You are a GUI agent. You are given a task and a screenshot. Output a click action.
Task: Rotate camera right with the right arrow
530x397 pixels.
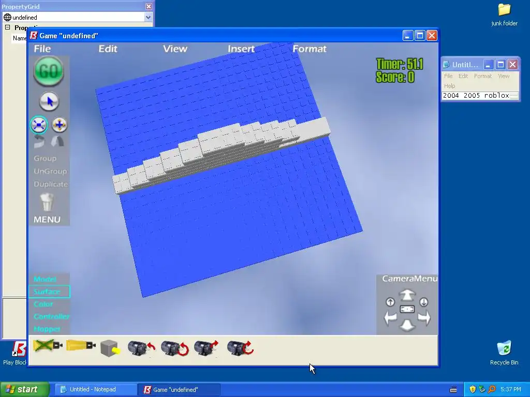click(x=424, y=318)
